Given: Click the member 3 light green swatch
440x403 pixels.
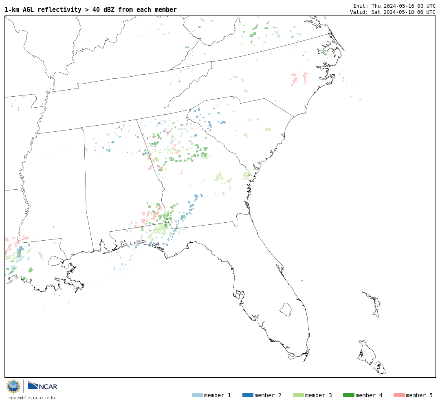Looking at the screenshot, I should point(298,395).
